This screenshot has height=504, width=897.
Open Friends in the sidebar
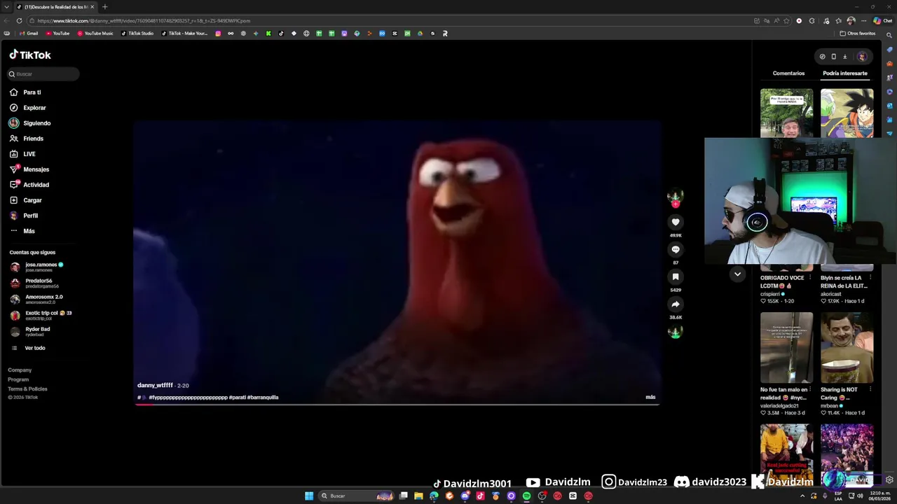tap(27, 139)
